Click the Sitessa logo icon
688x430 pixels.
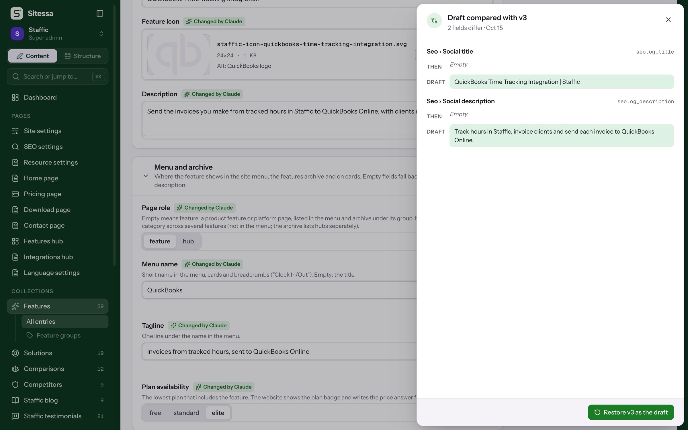(x=17, y=13)
